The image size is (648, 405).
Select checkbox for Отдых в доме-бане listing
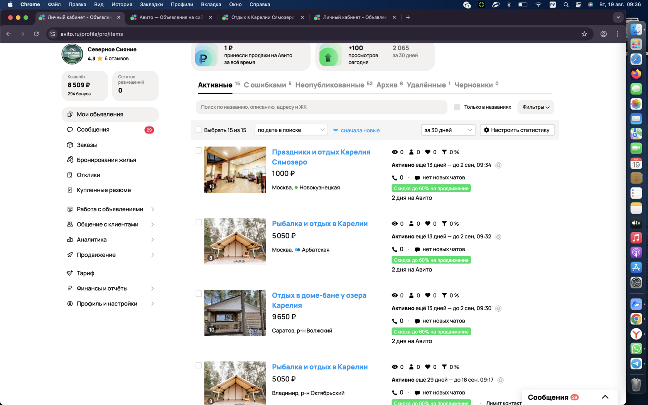[199, 294]
